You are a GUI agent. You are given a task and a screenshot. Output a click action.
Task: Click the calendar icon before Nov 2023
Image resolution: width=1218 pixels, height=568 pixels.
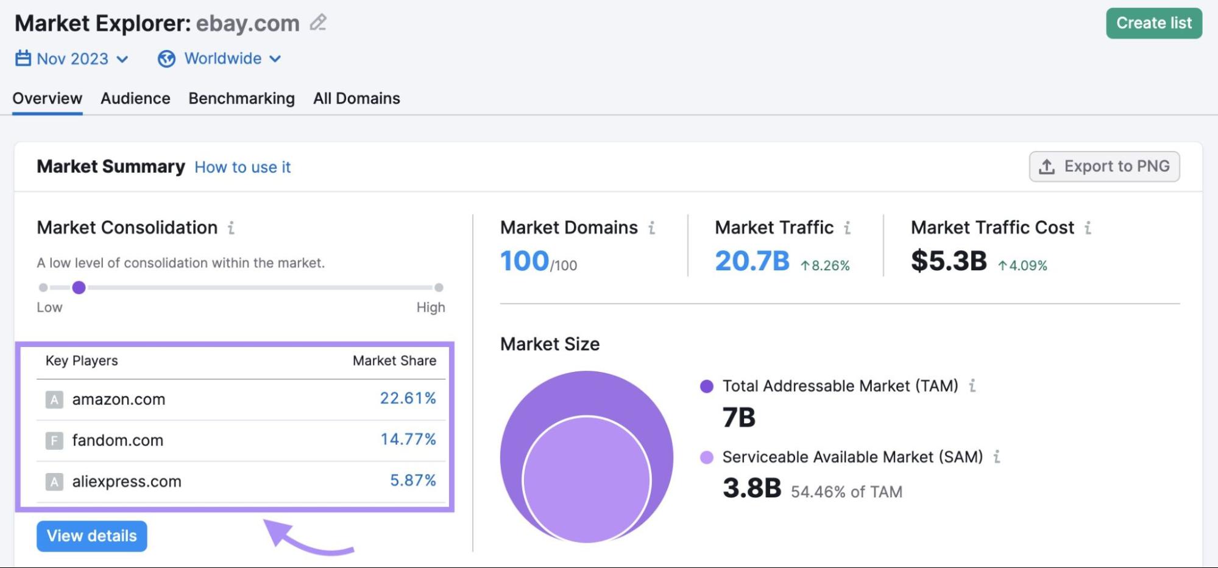(x=22, y=58)
